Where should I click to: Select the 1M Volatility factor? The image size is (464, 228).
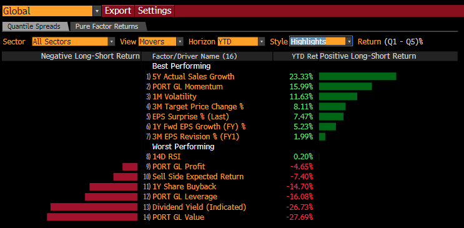coord(174,97)
